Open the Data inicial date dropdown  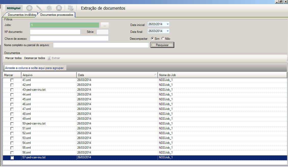coord(168,24)
